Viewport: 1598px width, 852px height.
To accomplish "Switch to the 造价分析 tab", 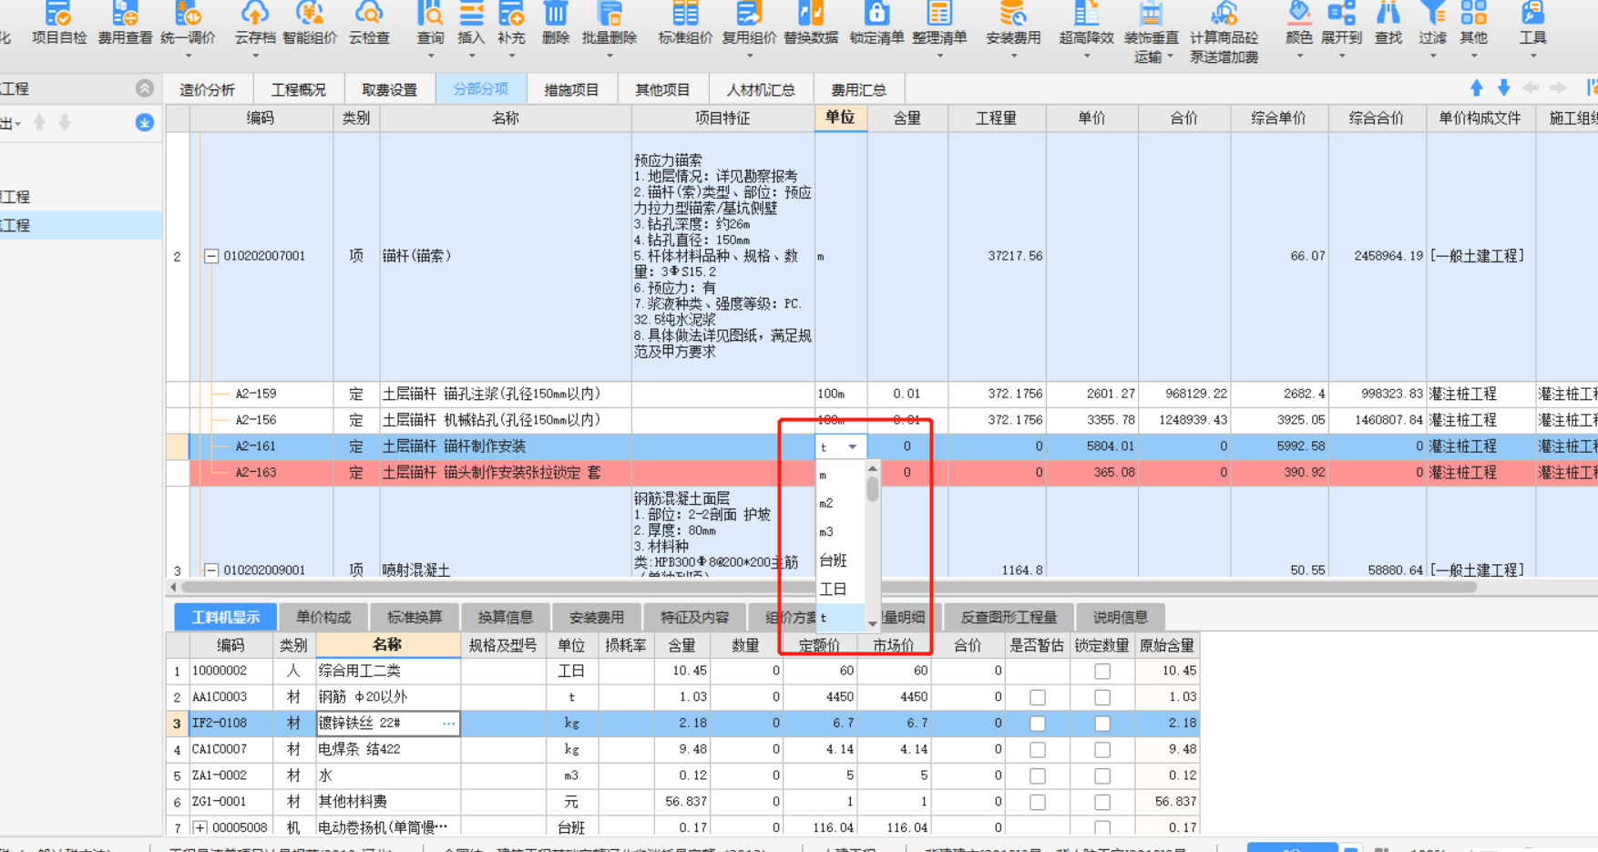I will pyautogui.click(x=208, y=89).
